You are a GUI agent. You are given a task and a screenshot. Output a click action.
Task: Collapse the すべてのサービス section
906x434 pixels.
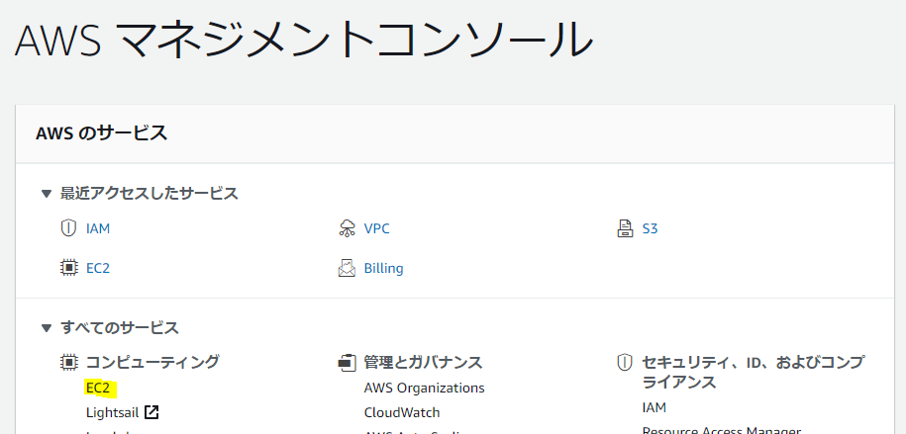click(x=47, y=328)
